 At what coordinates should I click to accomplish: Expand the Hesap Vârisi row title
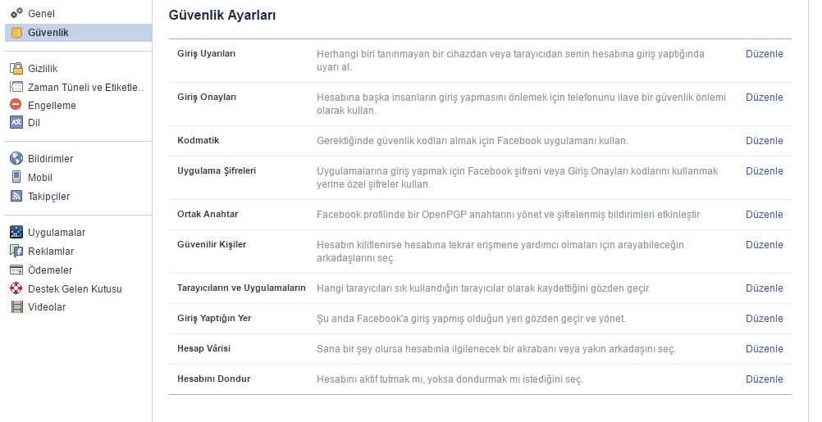click(204, 349)
